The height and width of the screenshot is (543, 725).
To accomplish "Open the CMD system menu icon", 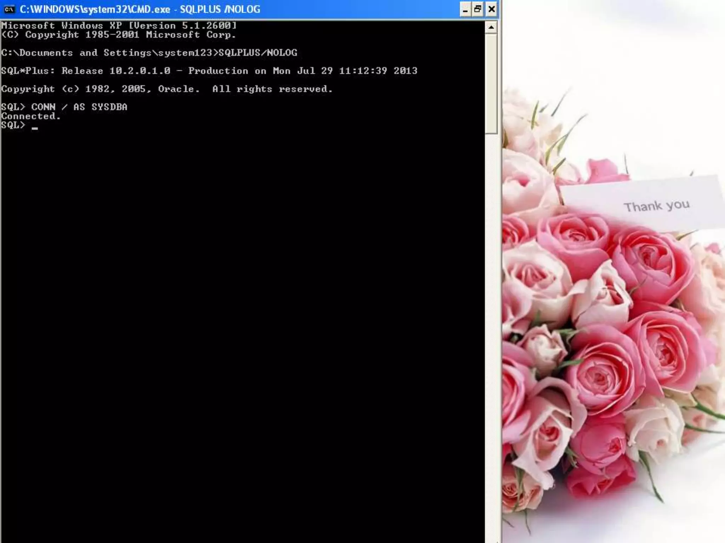I will (9, 9).
